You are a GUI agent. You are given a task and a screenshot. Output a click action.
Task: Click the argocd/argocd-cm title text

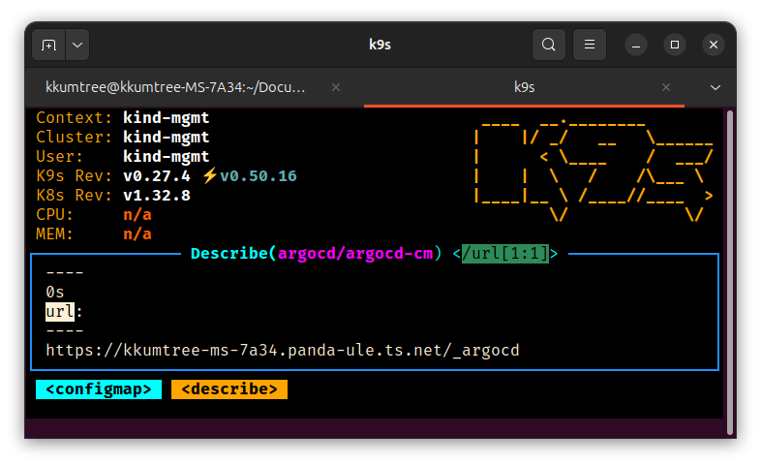(355, 254)
